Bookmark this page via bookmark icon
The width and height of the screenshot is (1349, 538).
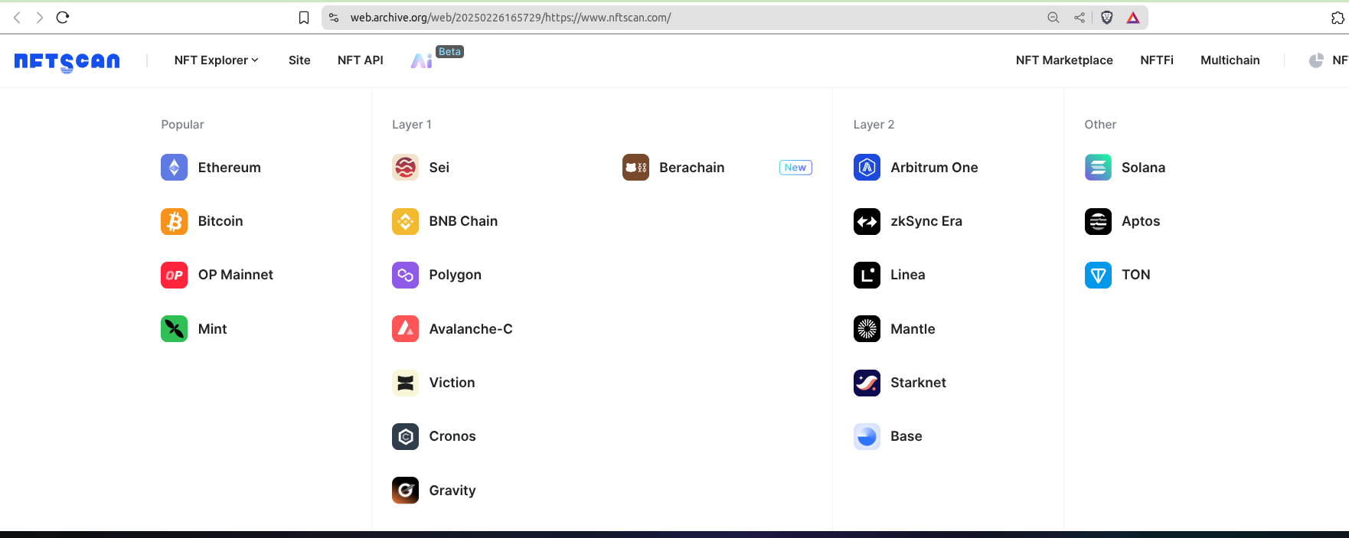304,18
